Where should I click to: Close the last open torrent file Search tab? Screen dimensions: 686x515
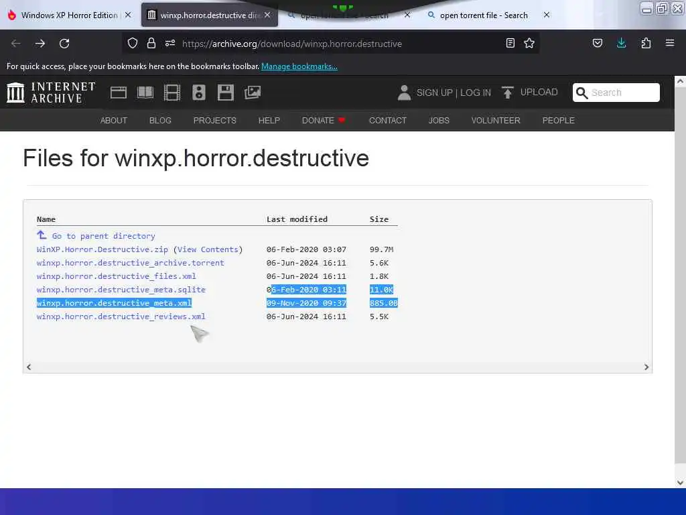547,15
